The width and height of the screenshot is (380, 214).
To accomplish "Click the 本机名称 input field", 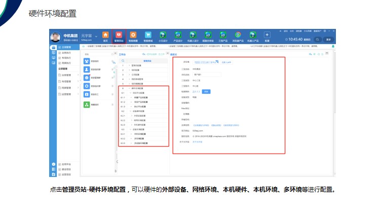I will pyautogui.click(x=207, y=75).
